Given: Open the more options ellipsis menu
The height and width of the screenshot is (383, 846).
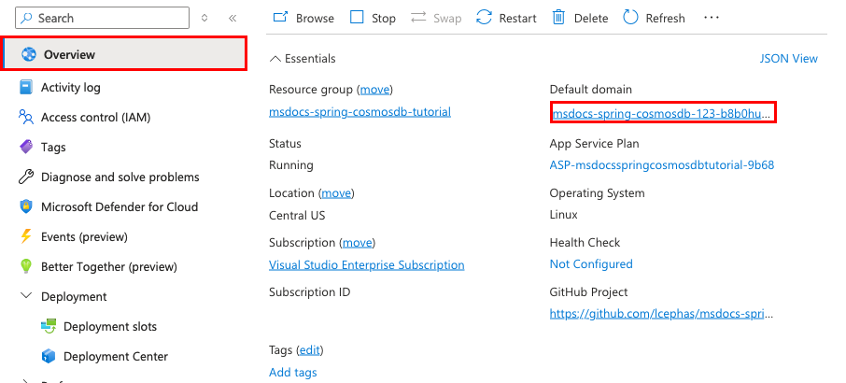Looking at the screenshot, I should [712, 18].
